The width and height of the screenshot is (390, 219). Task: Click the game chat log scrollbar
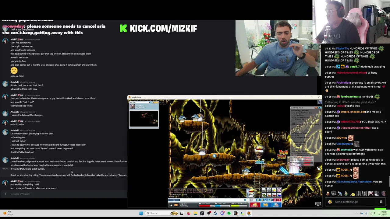(x=247, y=193)
